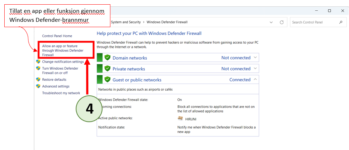This screenshot has width=349, height=150.
Task: Click the shield icon next to Restore defaults
Action: click(38, 79)
